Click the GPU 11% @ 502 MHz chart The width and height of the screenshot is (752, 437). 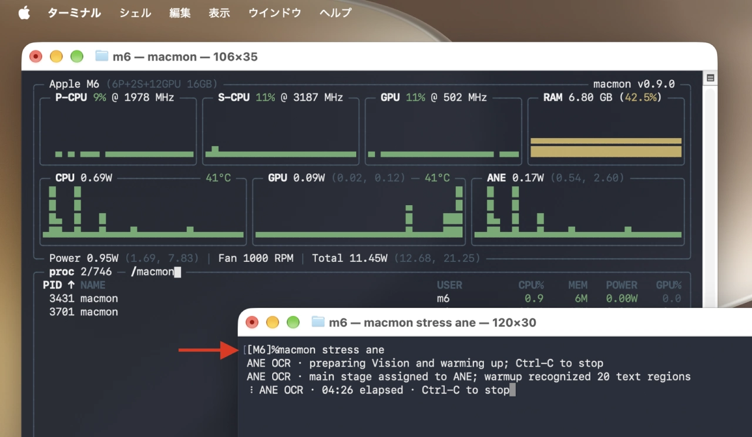coord(444,132)
